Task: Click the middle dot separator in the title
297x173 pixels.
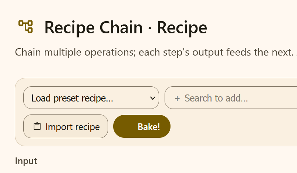Action: 150,29
